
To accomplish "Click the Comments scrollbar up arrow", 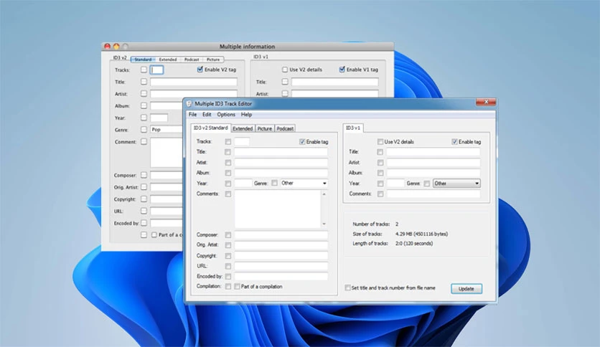I will coord(324,194).
